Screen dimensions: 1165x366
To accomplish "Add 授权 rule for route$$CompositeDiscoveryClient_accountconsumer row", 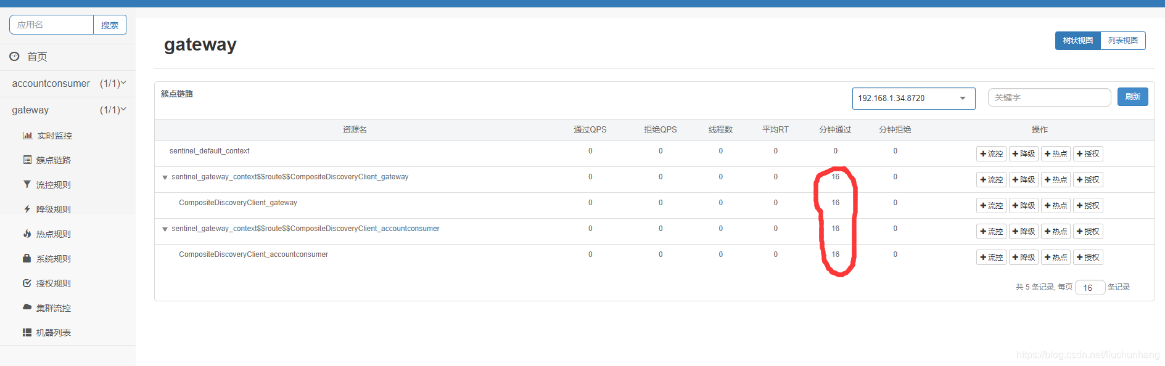I will coord(1088,232).
